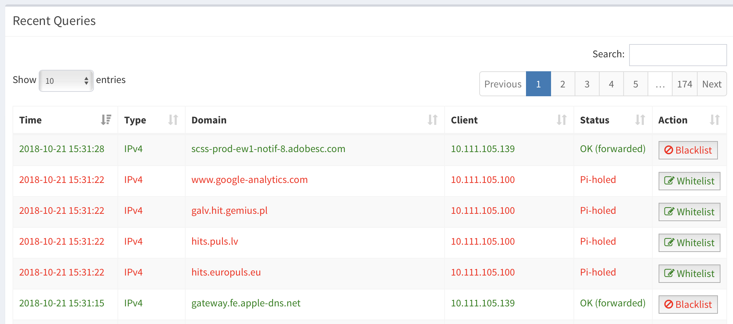
Task: Sort table by Time column icon
Action: pos(106,120)
